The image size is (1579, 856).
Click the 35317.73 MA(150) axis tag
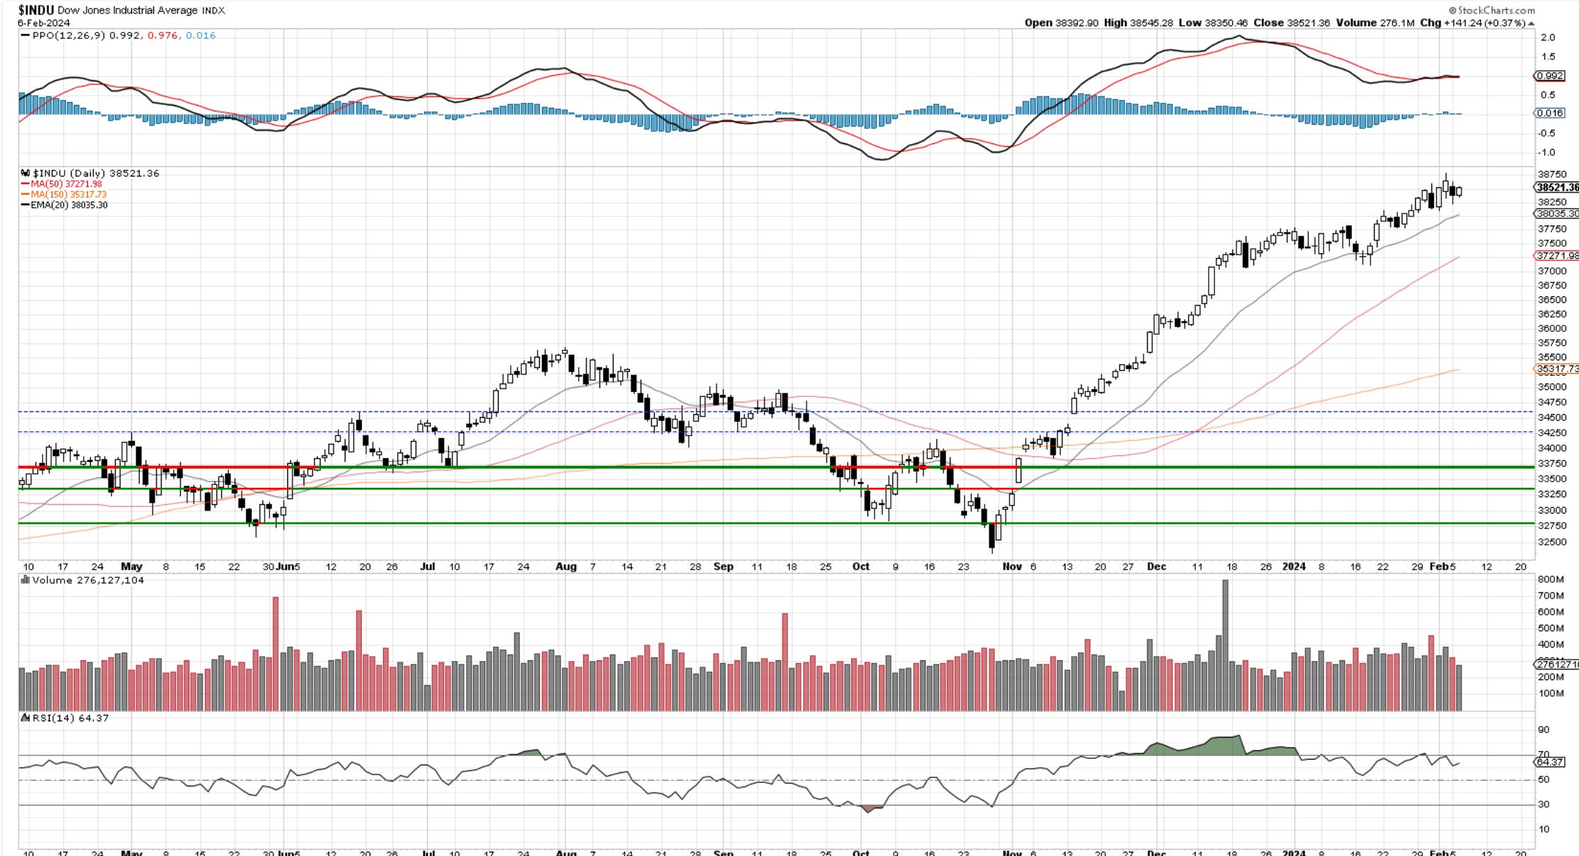click(x=1556, y=369)
